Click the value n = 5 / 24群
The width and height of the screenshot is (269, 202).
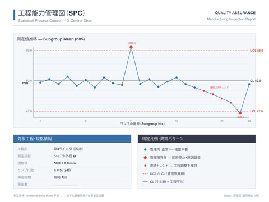click(x=63, y=170)
